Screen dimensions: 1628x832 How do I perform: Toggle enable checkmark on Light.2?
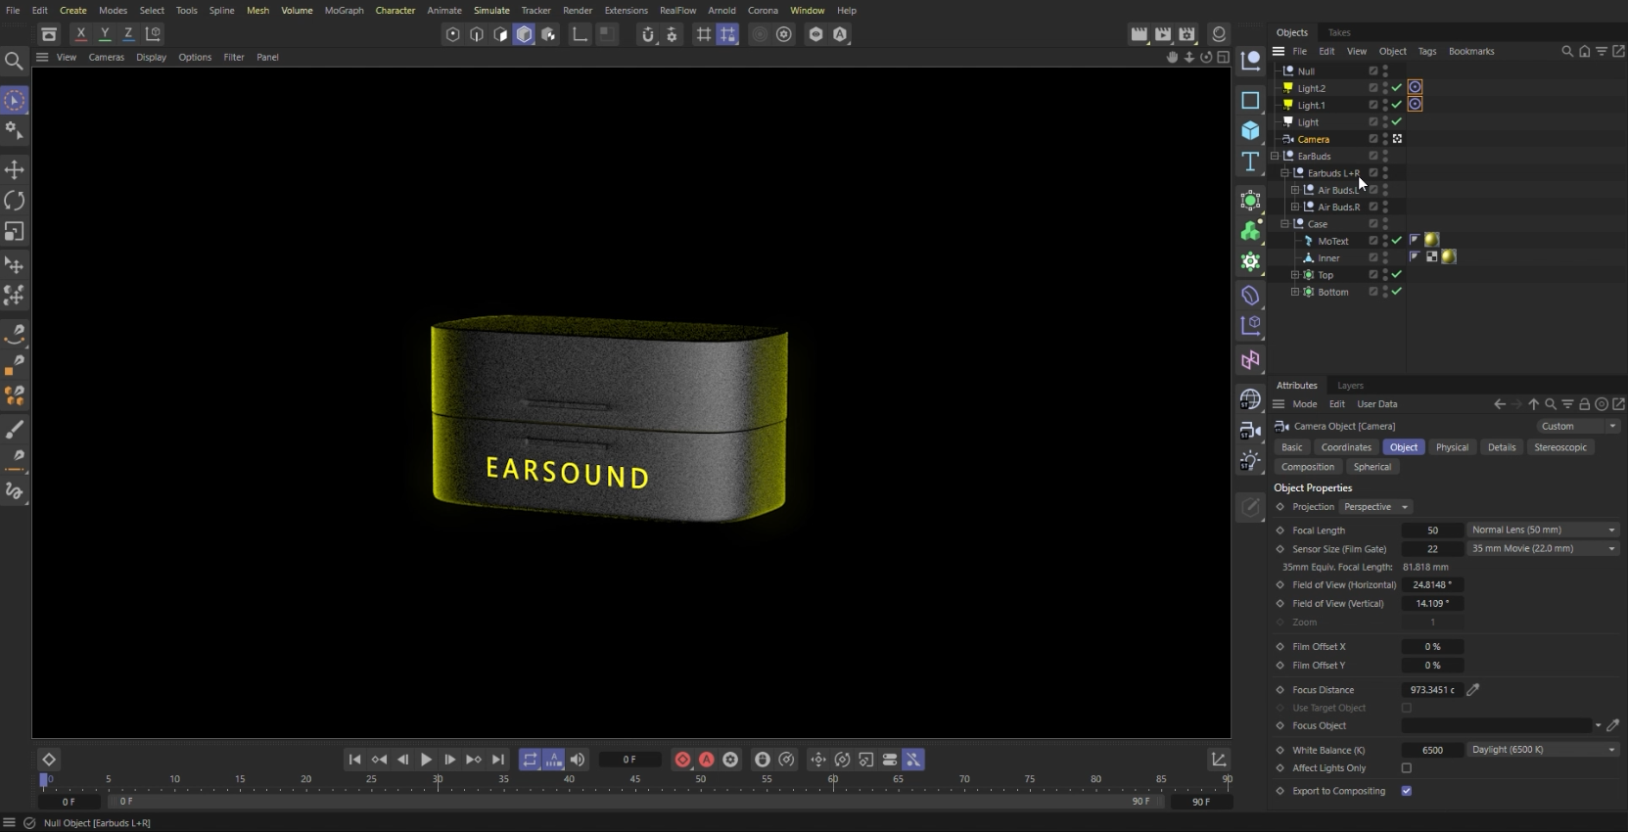(1397, 88)
